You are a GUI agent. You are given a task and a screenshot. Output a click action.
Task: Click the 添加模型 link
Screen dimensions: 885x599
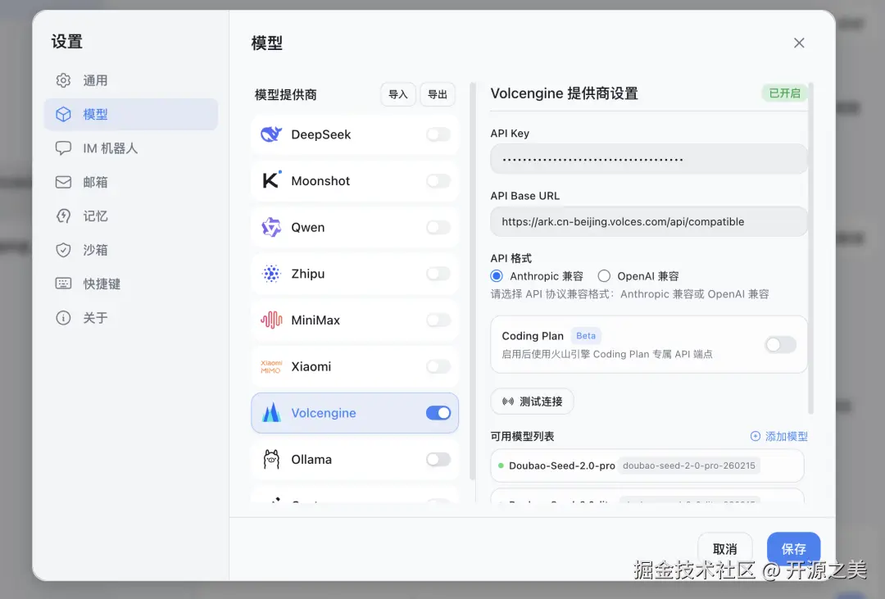tap(779, 436)
